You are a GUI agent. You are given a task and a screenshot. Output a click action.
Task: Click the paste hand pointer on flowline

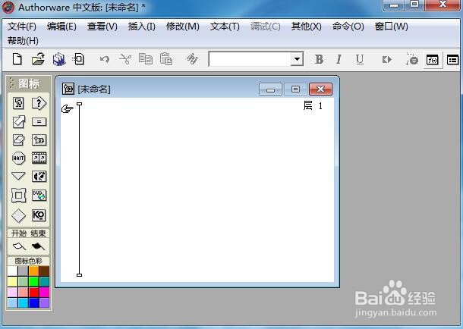pyautogui.click(x=68, y=109)
